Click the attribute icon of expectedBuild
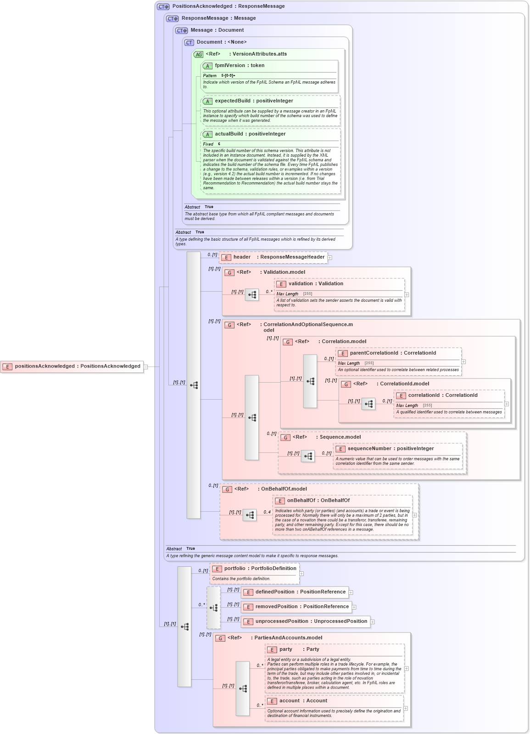Screen dimensions: 530x734 [x=207, y=102]
